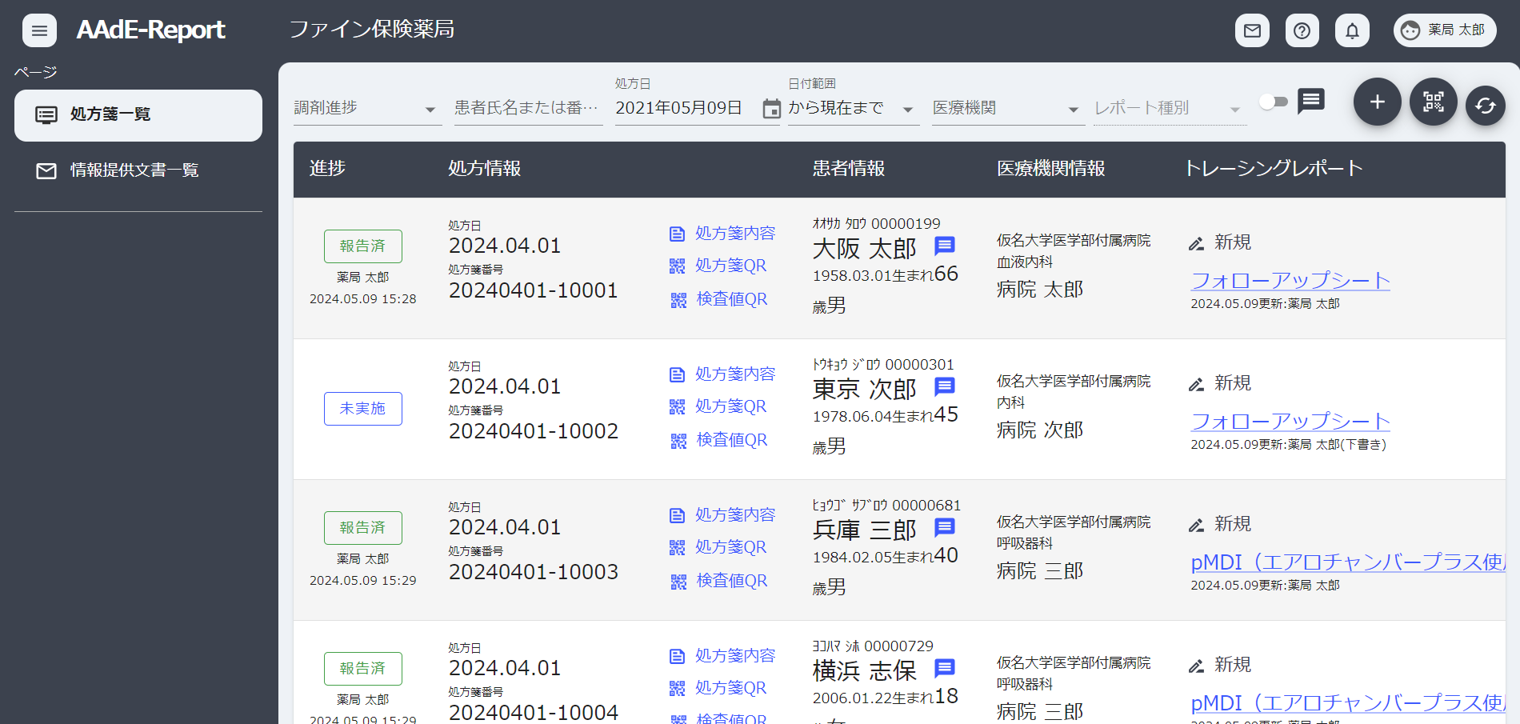Expand the 医療機関 dropdown

click(1007, 108)
